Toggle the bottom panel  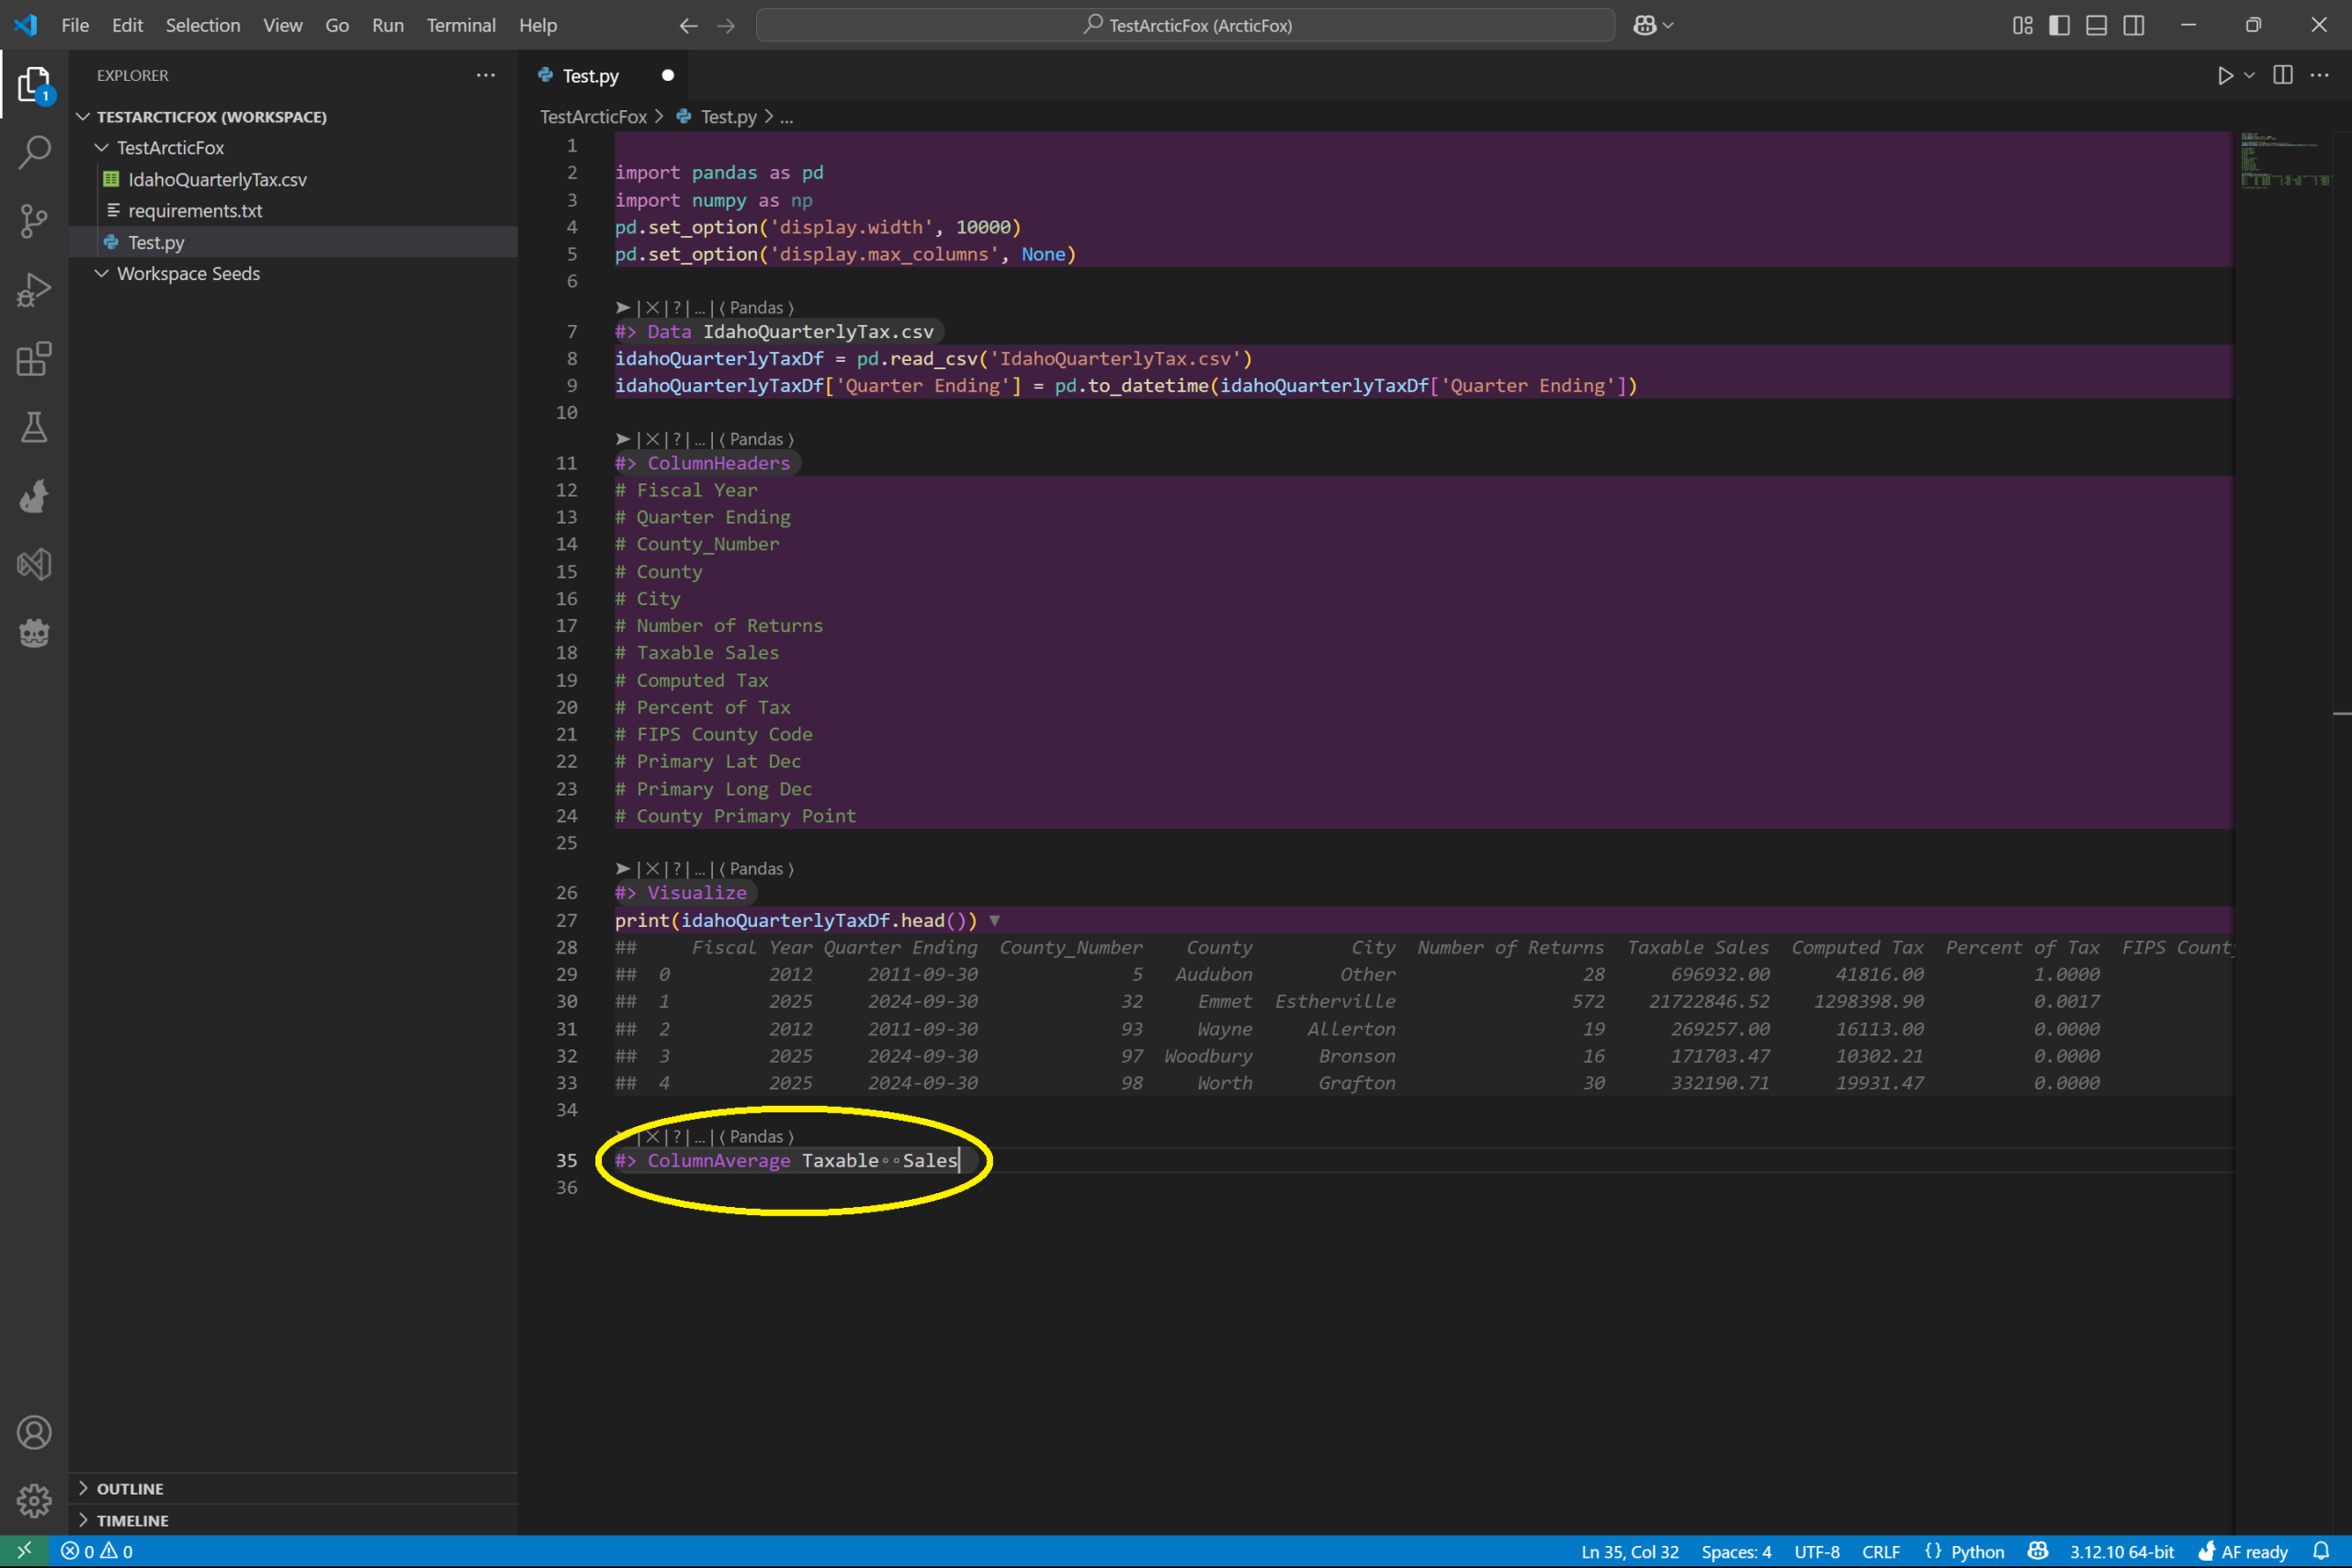coord(2097,25)
